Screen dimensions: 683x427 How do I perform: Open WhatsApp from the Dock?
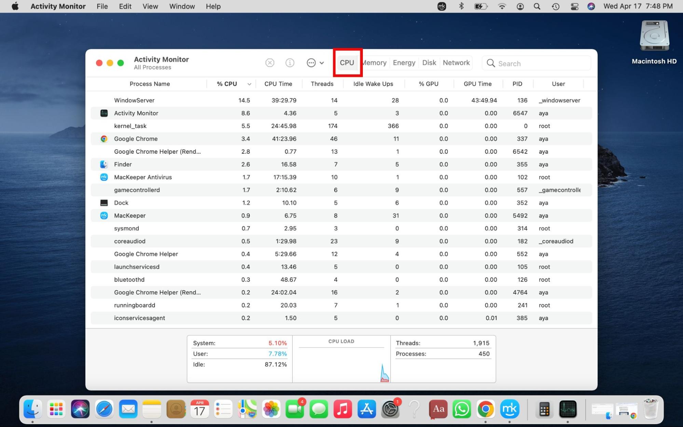point(462,409)
